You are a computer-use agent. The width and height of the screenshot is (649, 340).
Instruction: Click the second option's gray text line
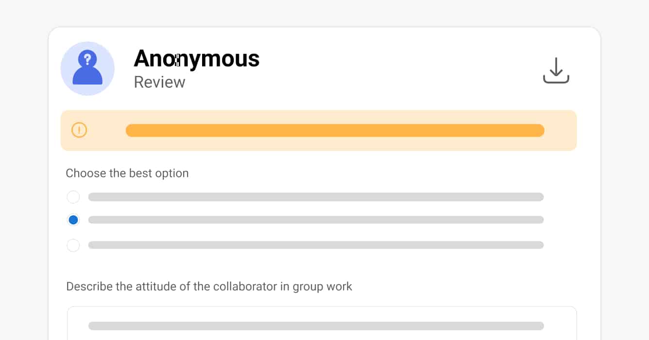tap(316, 220)
